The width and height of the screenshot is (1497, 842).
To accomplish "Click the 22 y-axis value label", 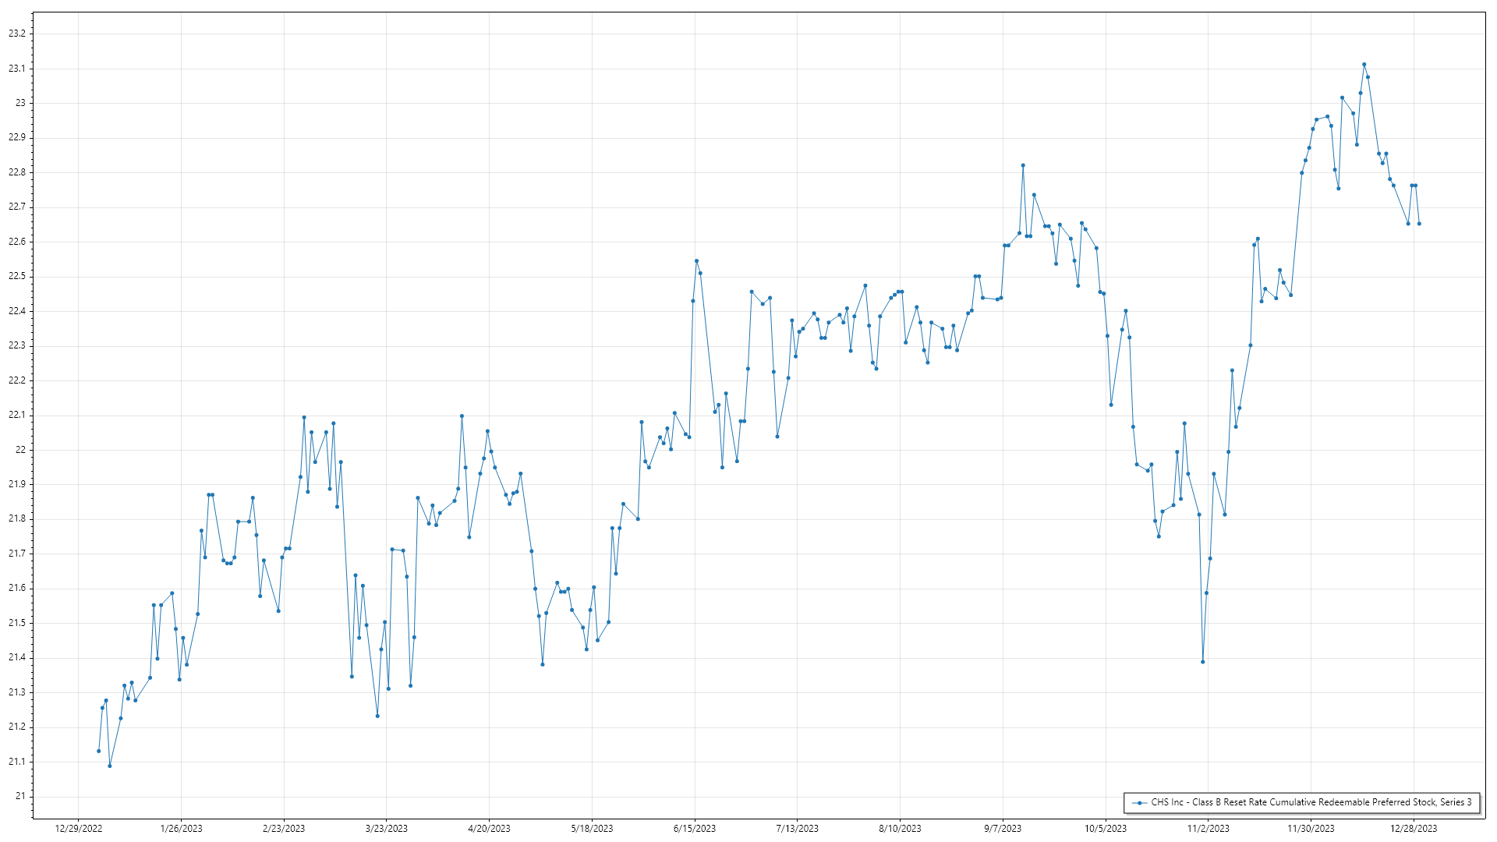I will point(20,450).
